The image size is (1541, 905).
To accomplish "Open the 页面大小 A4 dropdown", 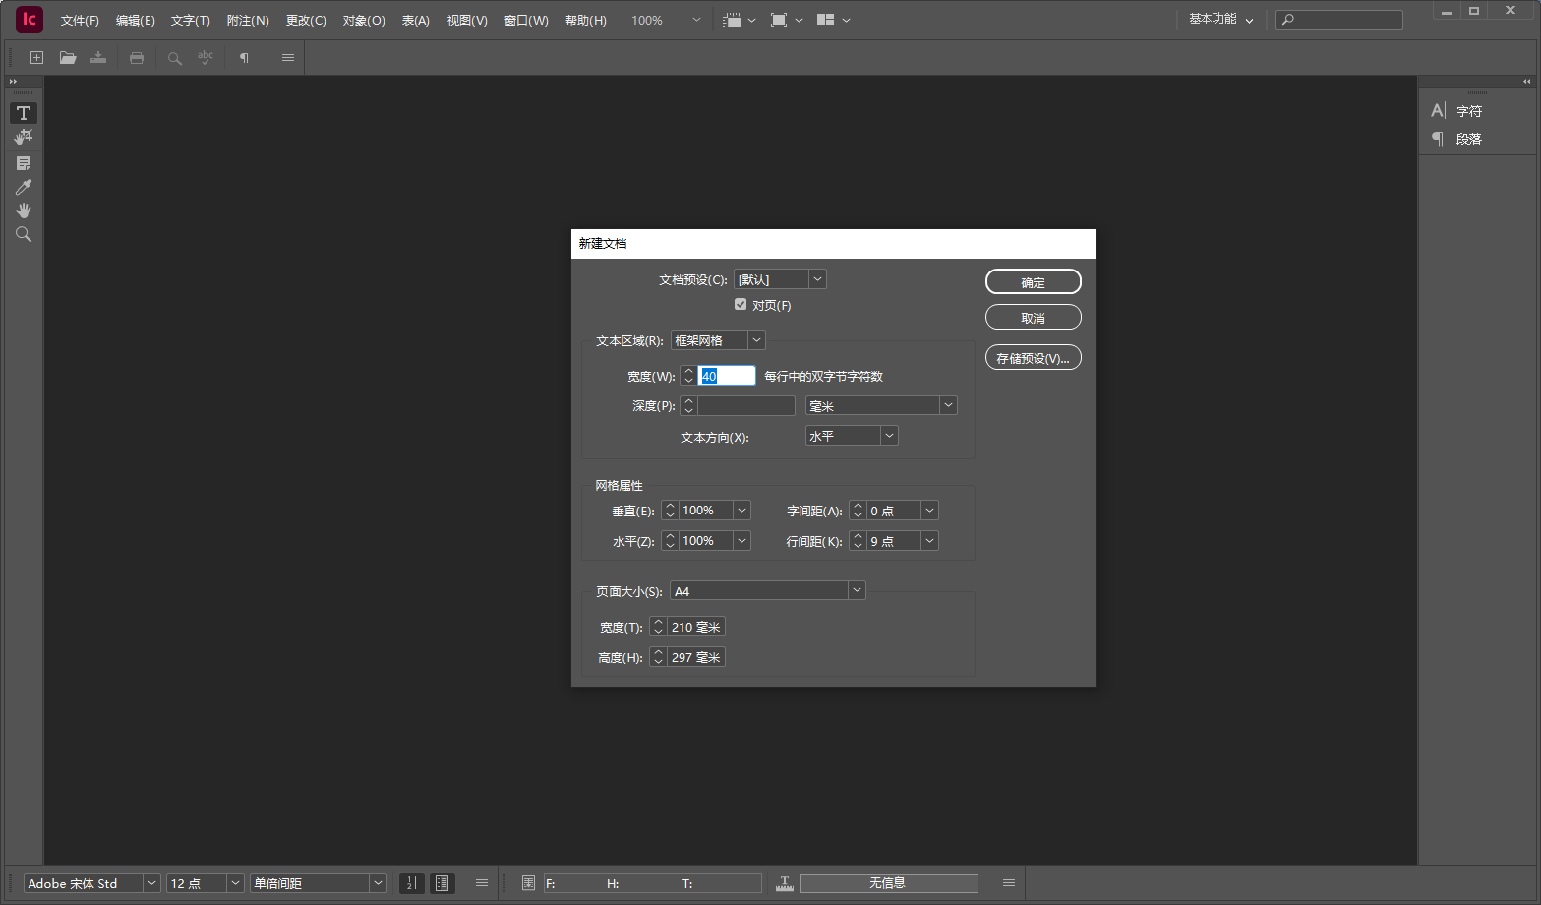I will [x=857, y=590].
